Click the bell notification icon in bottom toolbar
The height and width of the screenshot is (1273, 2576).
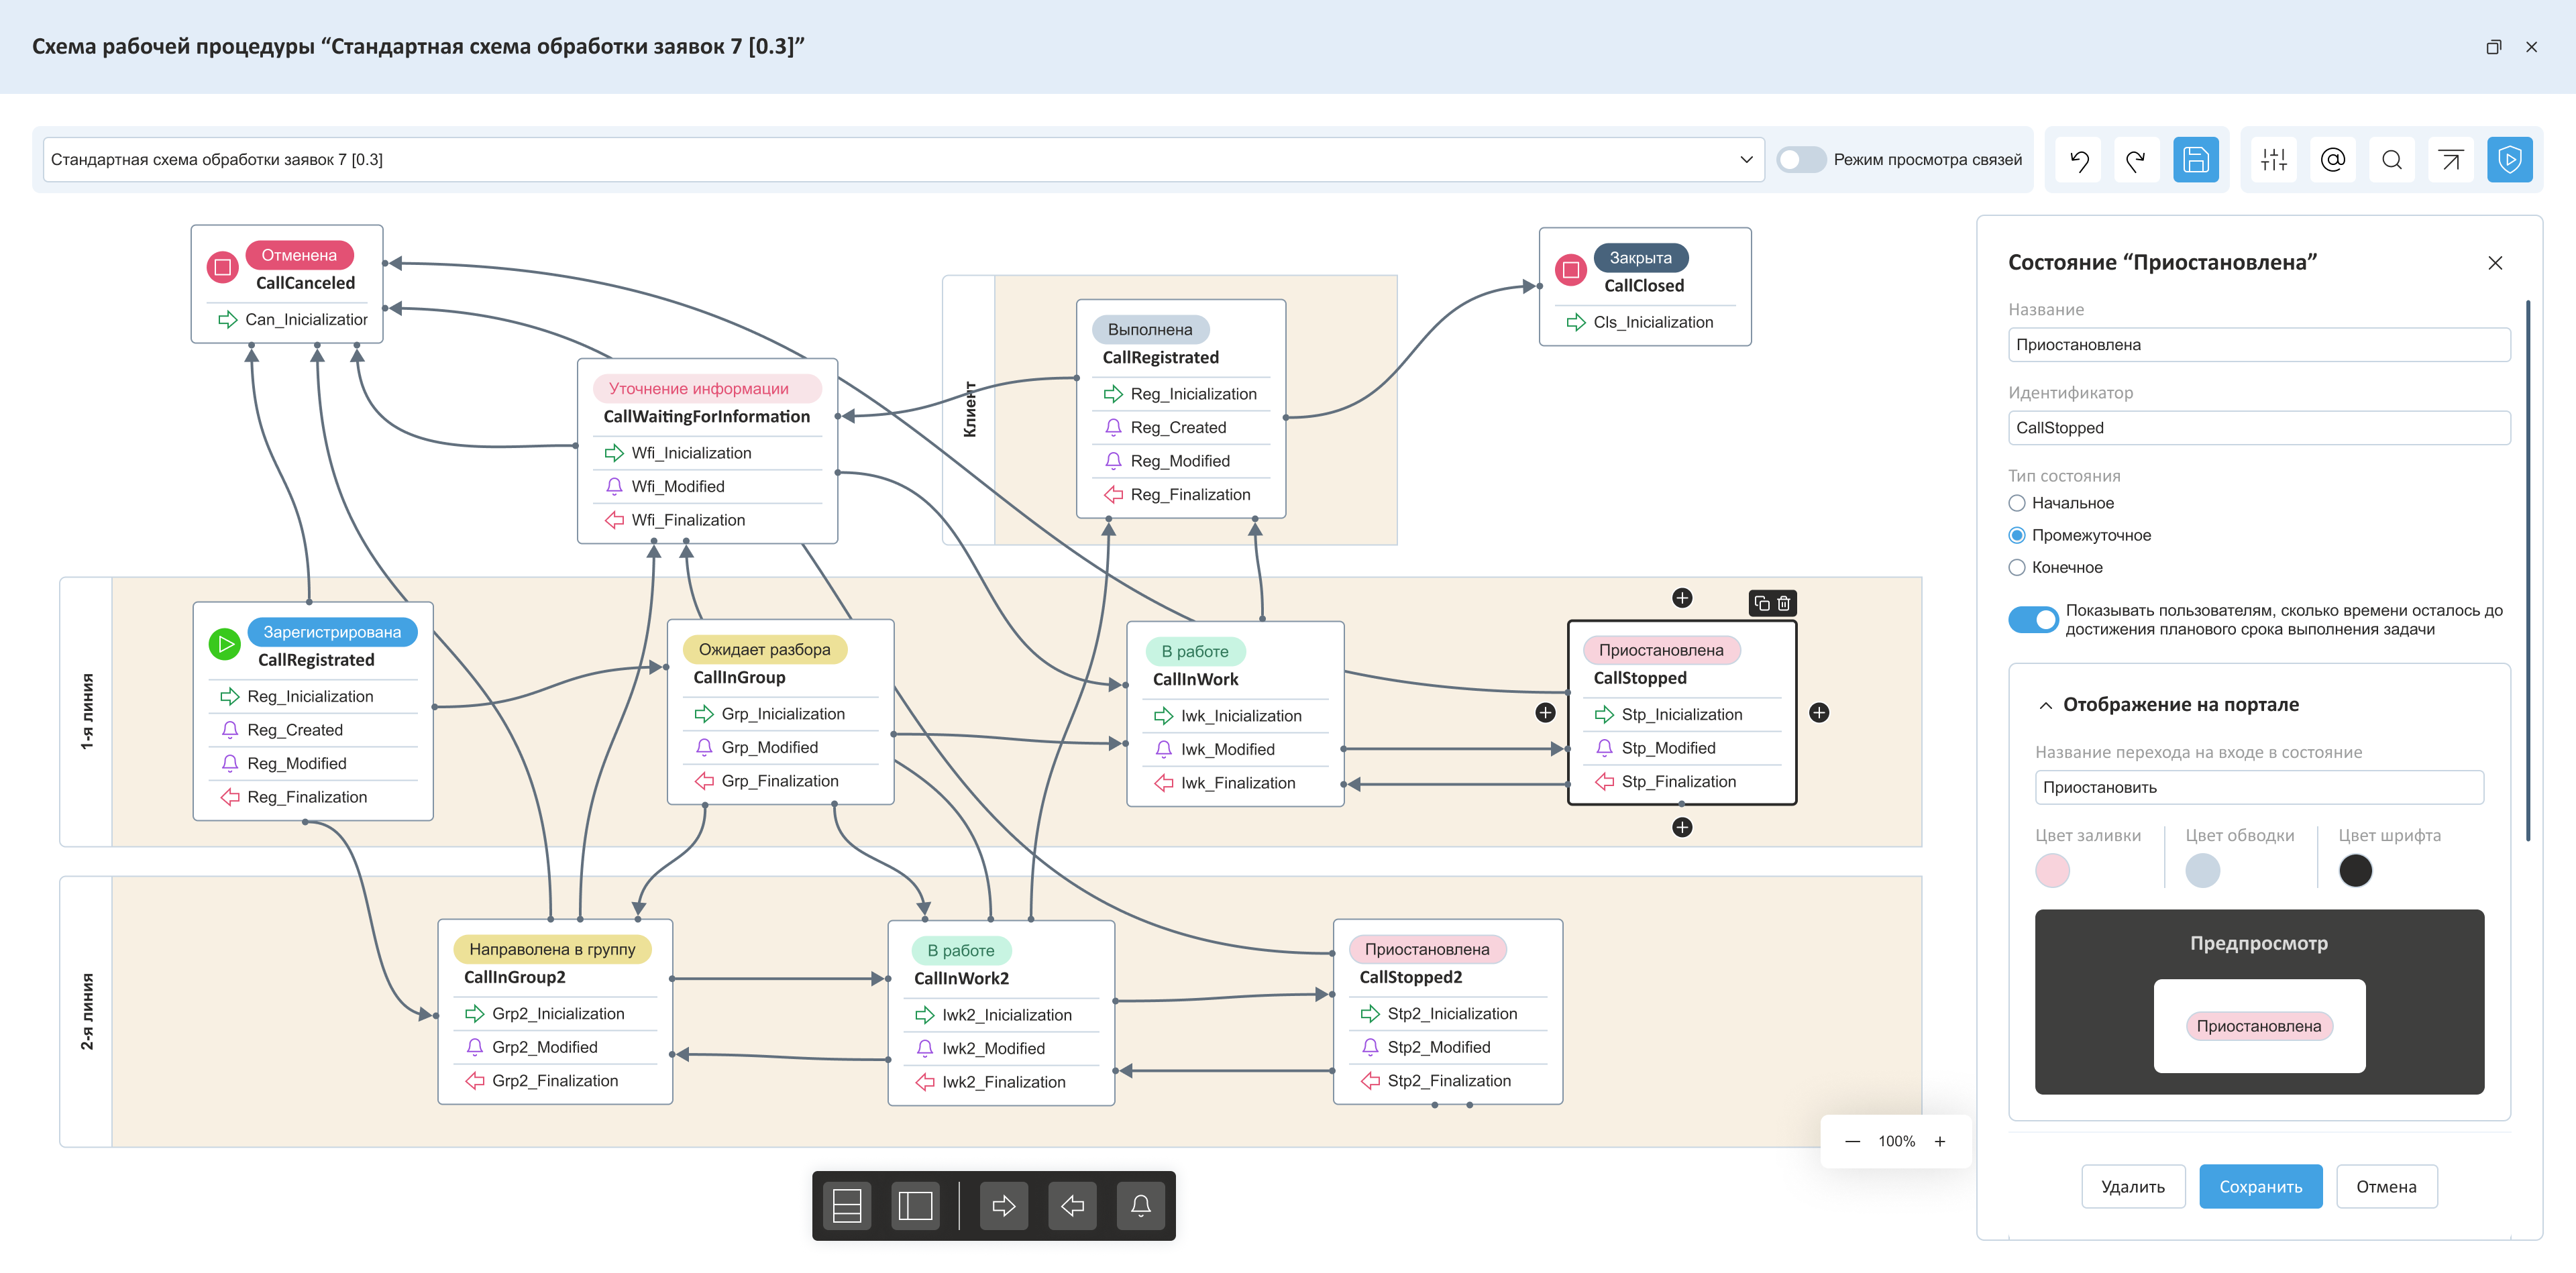pyautogui.click(x=1140, y=1206)
